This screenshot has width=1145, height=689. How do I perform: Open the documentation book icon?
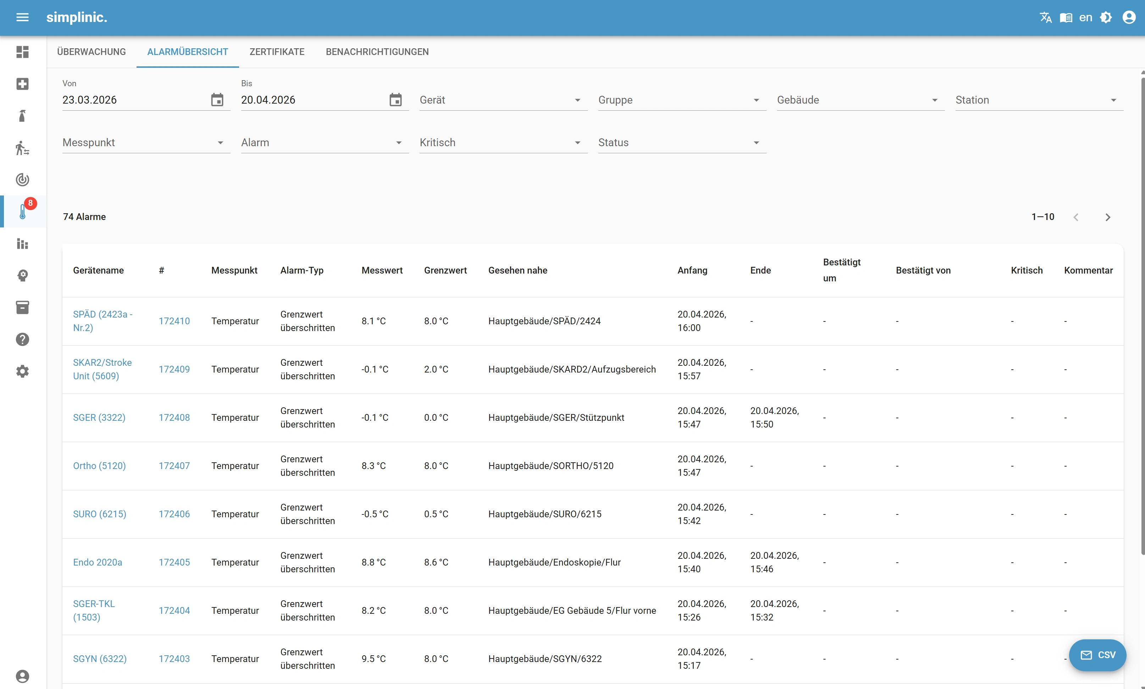[1066, 18]
